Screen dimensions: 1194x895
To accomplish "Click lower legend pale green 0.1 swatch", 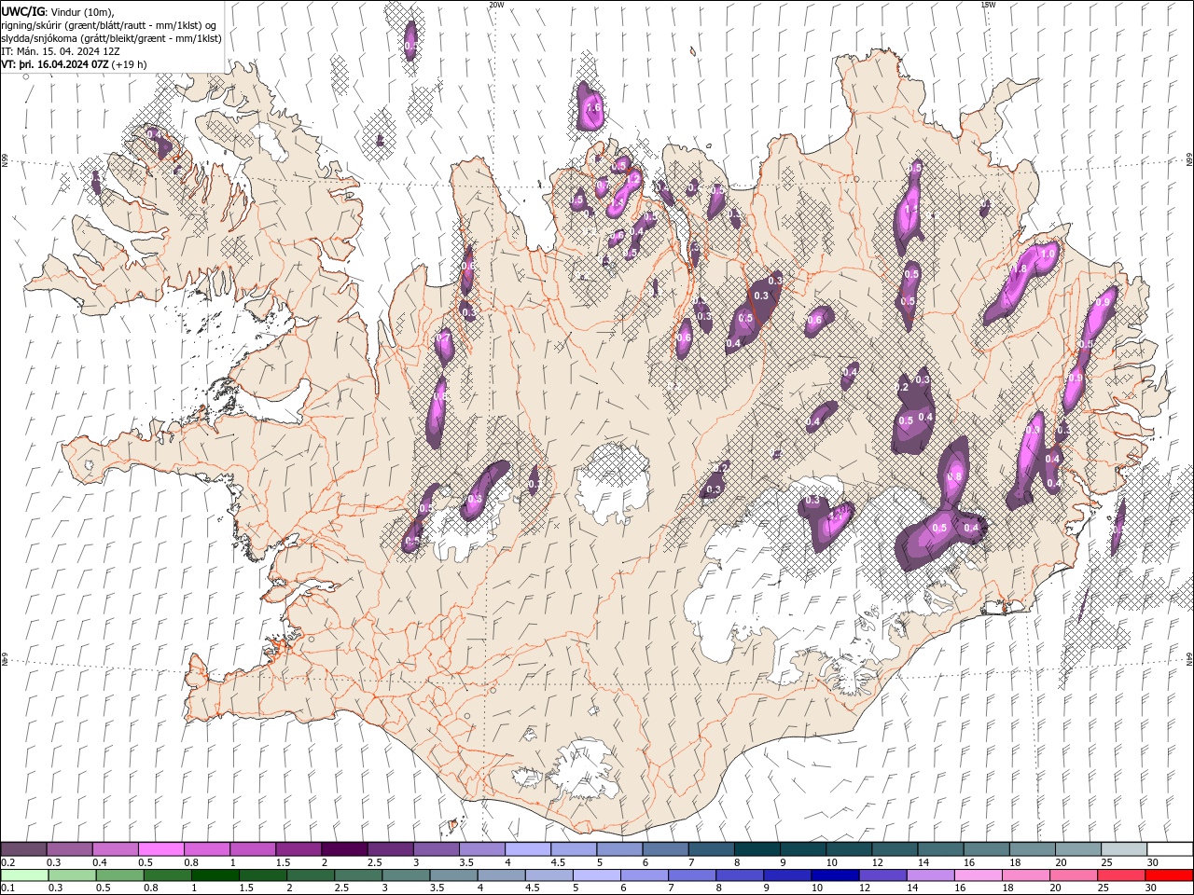I will [24, 875].
